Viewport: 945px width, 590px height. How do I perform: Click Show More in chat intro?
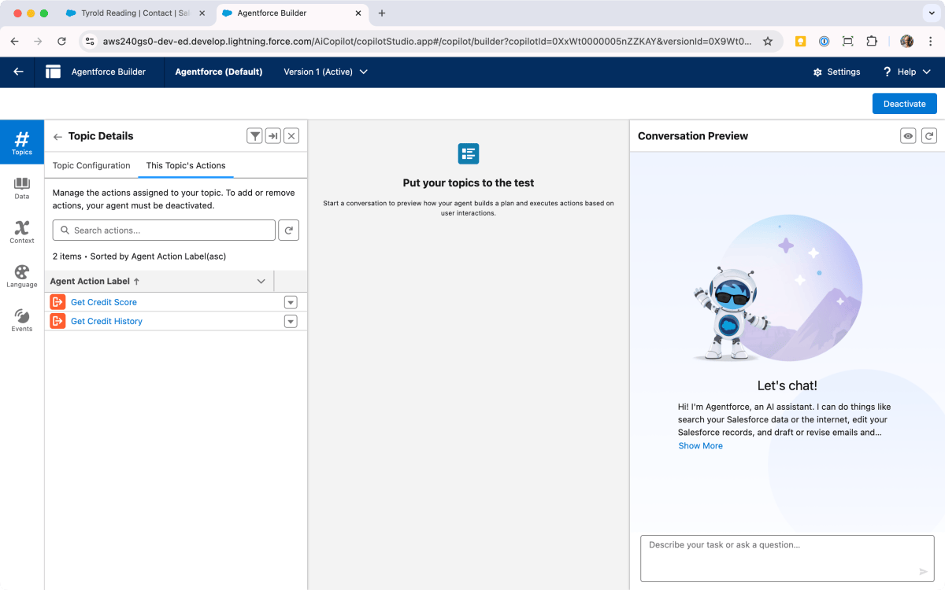point(700,446)
